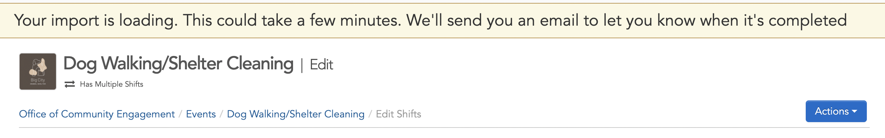Click the word Actions on the blue button
Viewport: 885px width, 138px height.
click(x=832, y=111)
